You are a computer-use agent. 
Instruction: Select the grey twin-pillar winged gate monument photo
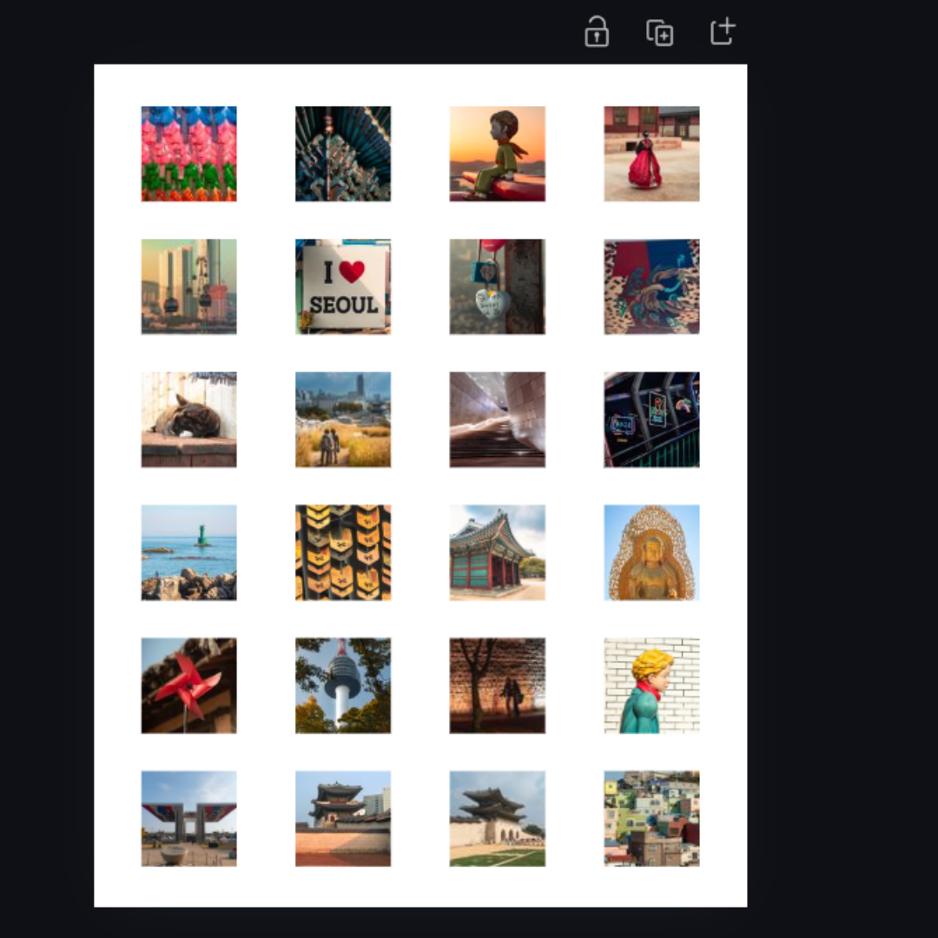189,818
